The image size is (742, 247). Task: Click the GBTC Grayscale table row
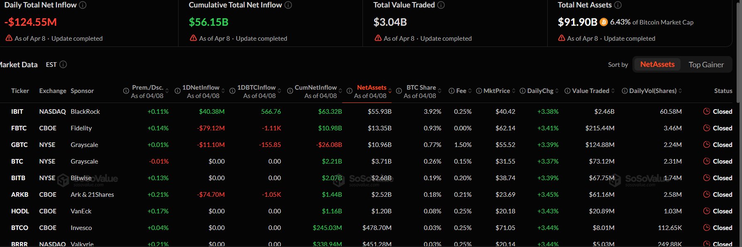point(84,144)
